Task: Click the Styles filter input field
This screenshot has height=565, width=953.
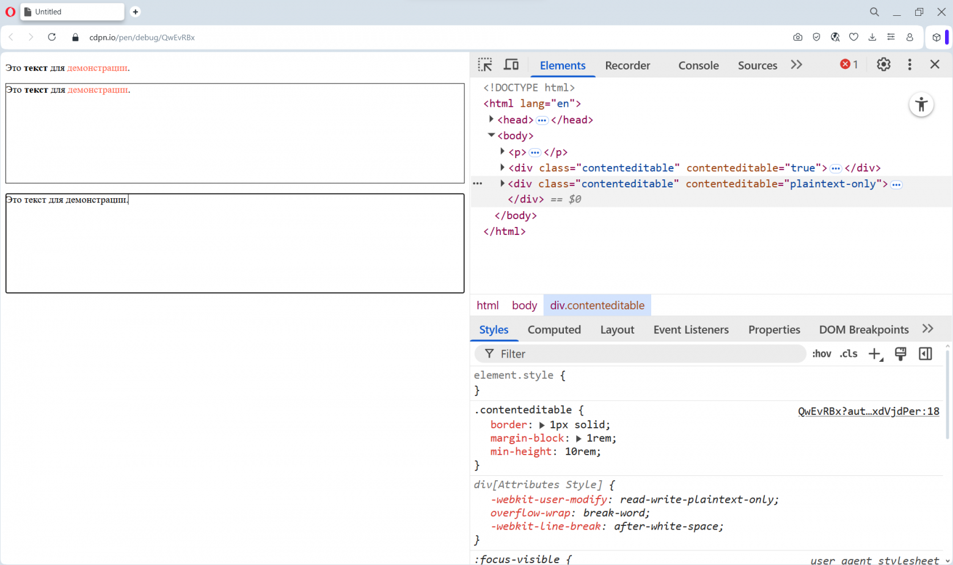Action: tap(640, 354)
